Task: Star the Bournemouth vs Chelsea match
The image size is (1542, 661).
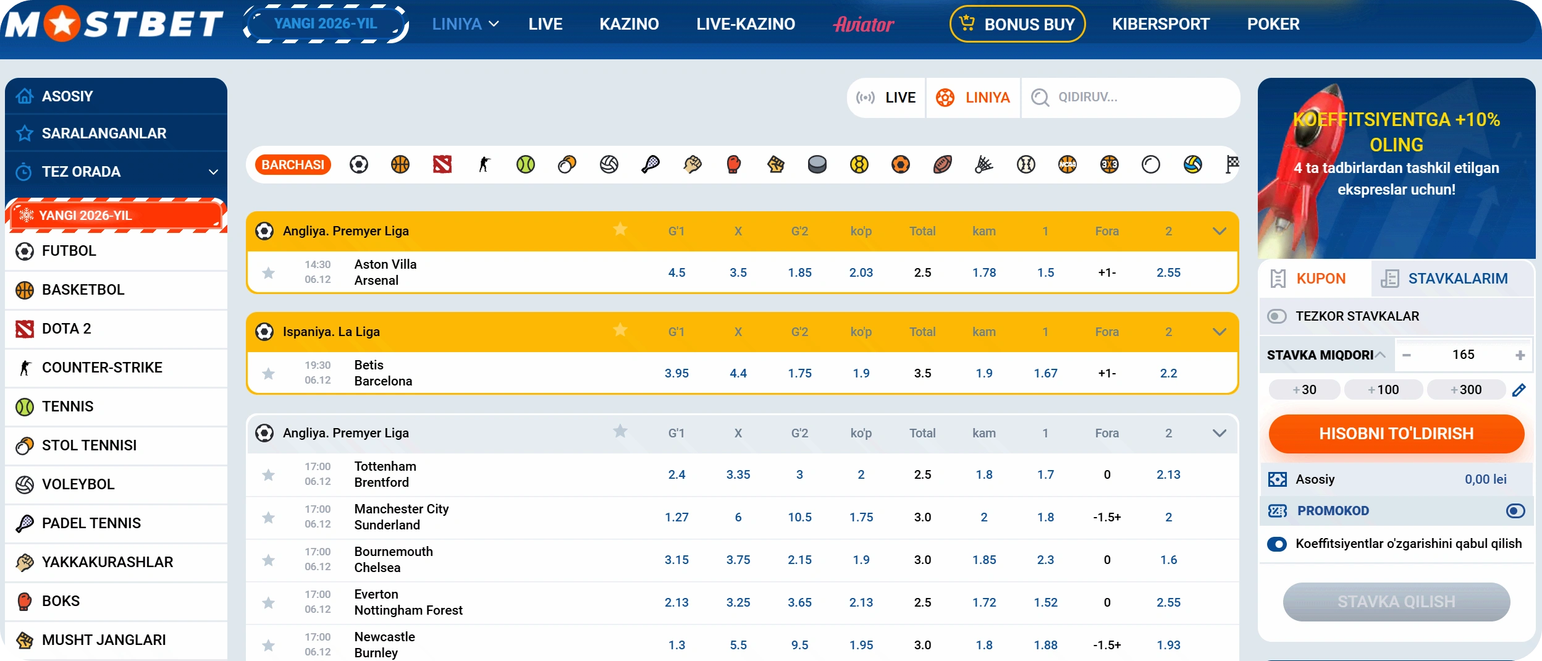Action: click(x=268, y=560)
